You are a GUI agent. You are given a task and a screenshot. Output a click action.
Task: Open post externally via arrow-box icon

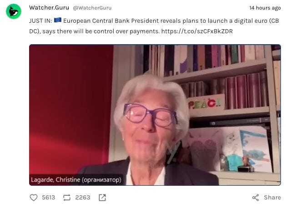[x=102, y=198]
